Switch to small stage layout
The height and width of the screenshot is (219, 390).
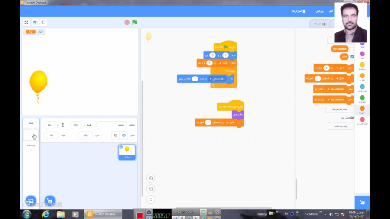point(43,23)
